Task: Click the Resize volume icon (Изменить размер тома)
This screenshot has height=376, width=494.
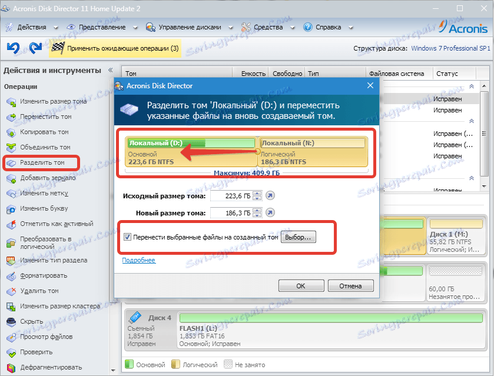Action: pos(11,102)
